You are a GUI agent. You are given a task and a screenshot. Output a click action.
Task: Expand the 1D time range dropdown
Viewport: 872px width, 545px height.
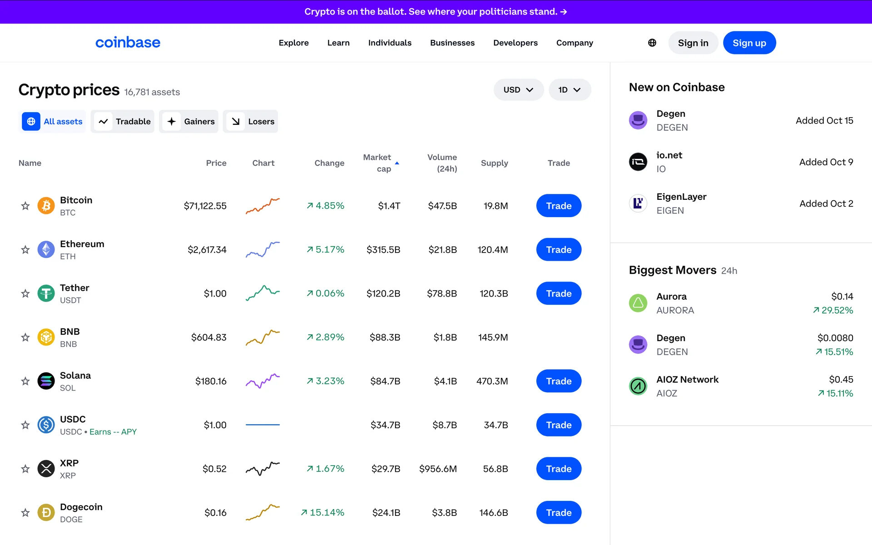[x=570, y=89]
